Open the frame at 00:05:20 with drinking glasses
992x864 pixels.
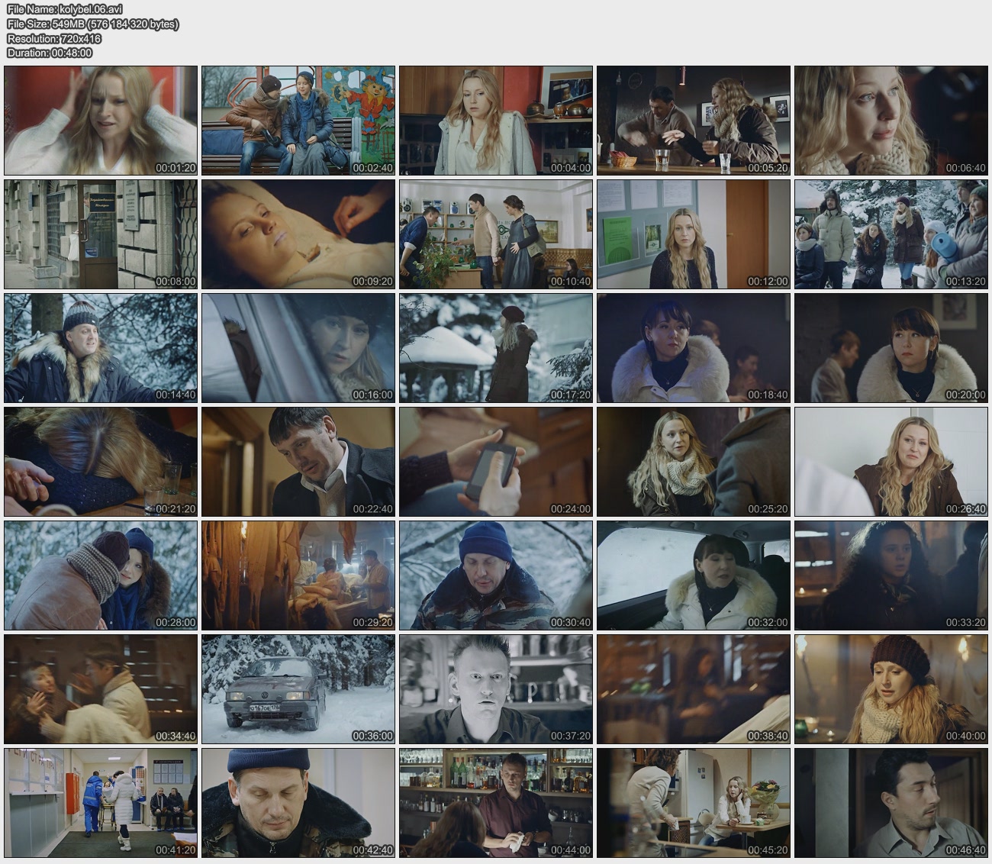click(x=693, y=121)
